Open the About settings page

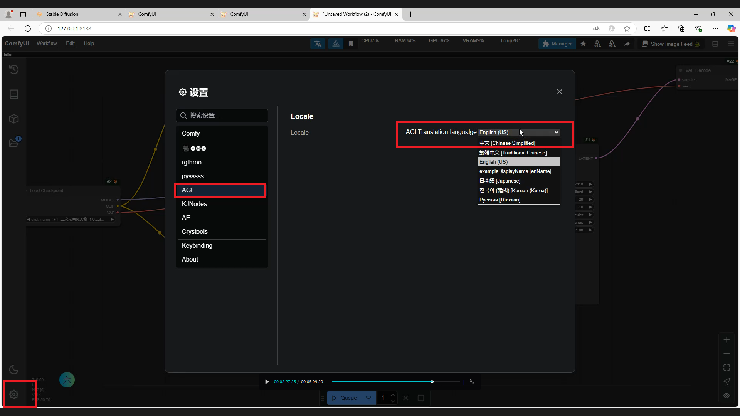pos(222,260)
